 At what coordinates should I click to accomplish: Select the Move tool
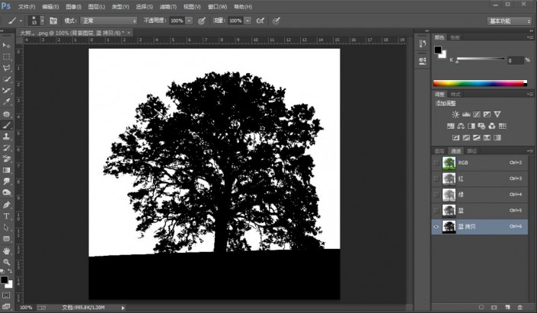click(7, 45)
